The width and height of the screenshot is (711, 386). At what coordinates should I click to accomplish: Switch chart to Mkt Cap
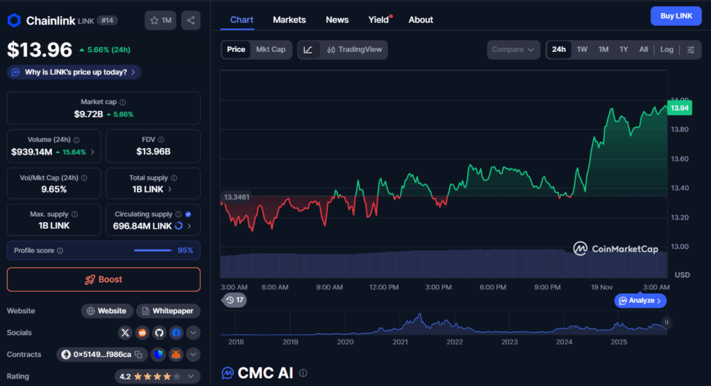pos(270,50)
